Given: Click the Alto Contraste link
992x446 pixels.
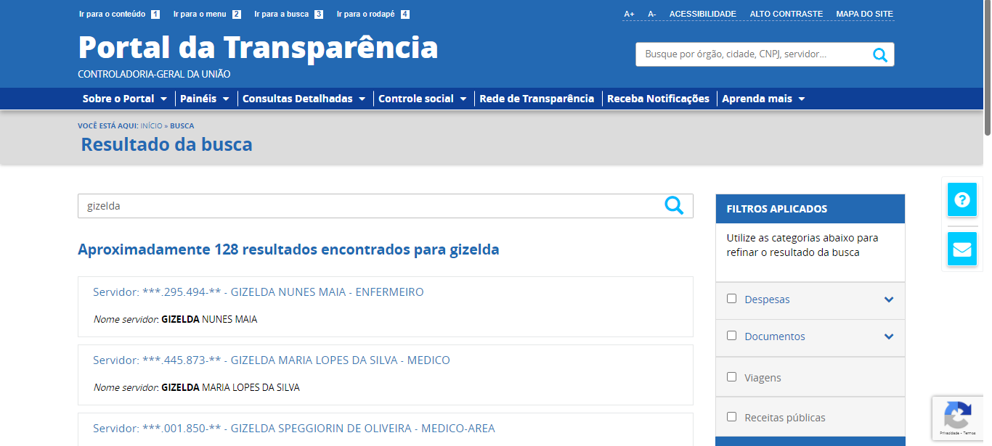Looking at the screenshot, I should pos(786,14).
